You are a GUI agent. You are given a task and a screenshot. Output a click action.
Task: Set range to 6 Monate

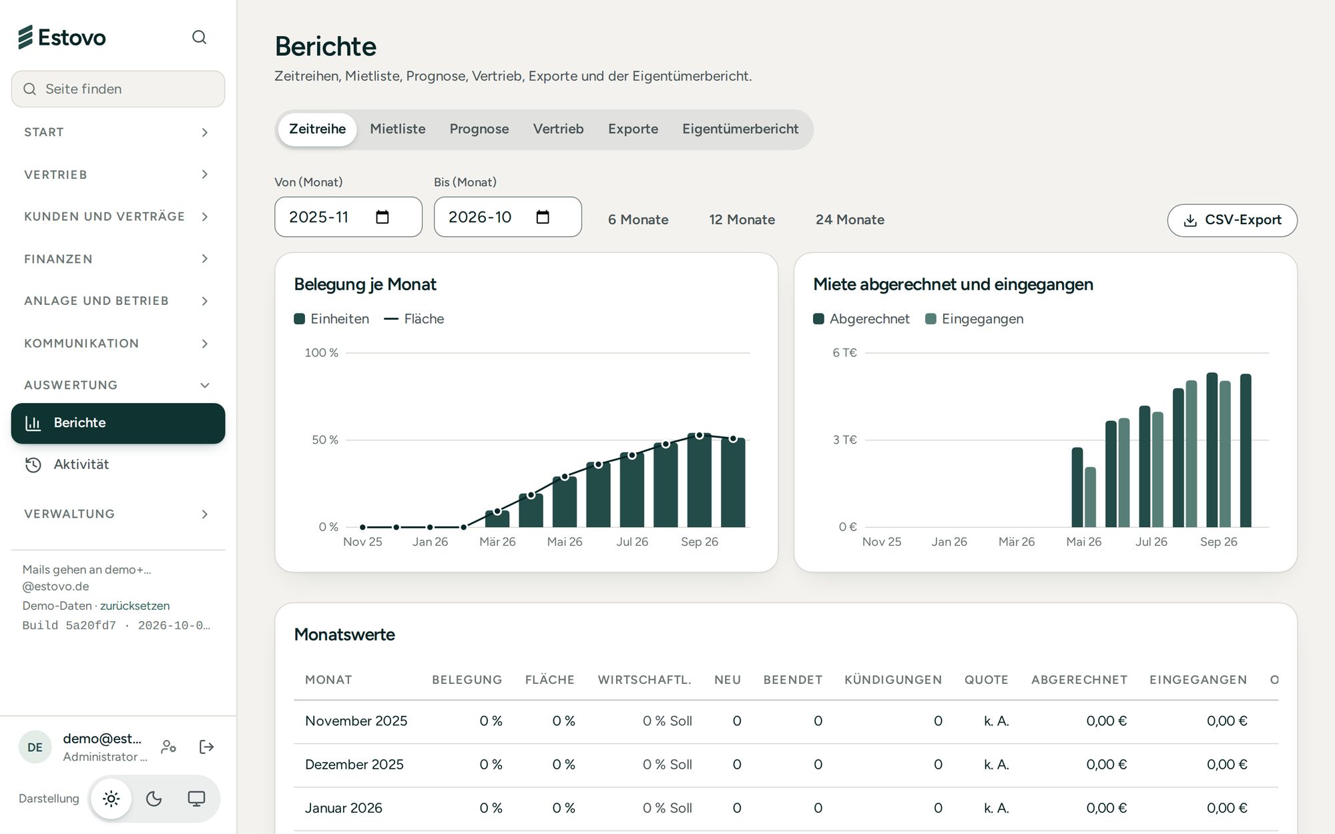638,220
